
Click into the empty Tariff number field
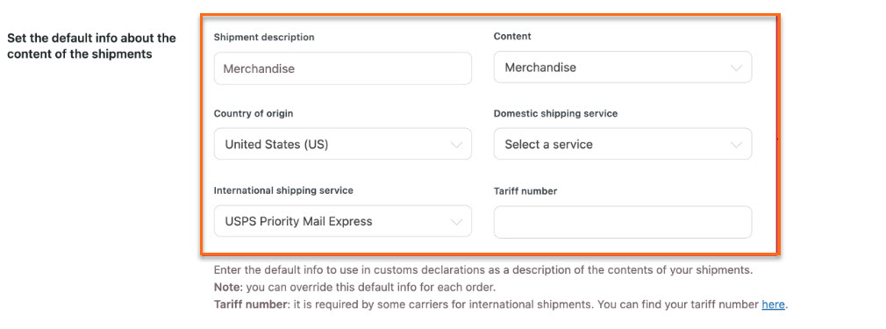coord(623,222)
